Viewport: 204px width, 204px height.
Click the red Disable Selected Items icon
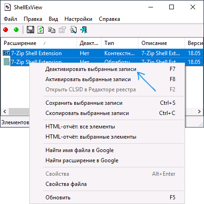coord(6,30)
